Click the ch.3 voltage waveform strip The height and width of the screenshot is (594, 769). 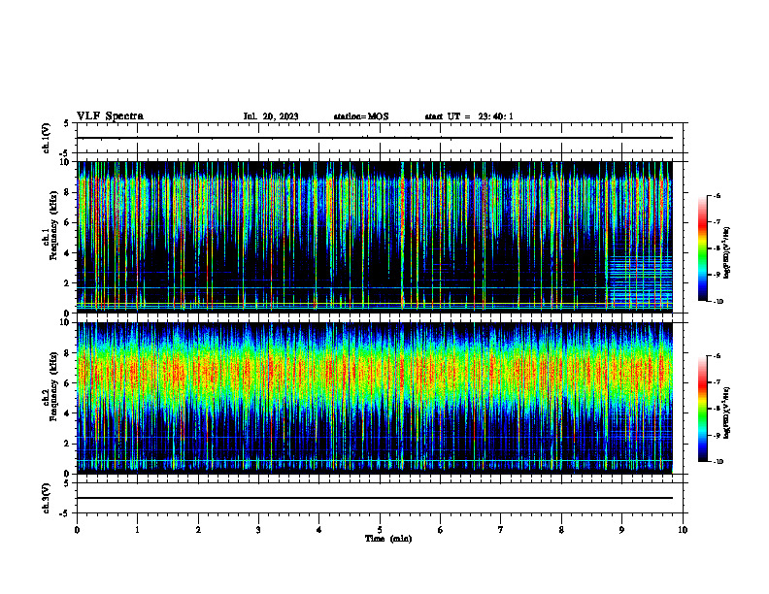tap(380, 498)
